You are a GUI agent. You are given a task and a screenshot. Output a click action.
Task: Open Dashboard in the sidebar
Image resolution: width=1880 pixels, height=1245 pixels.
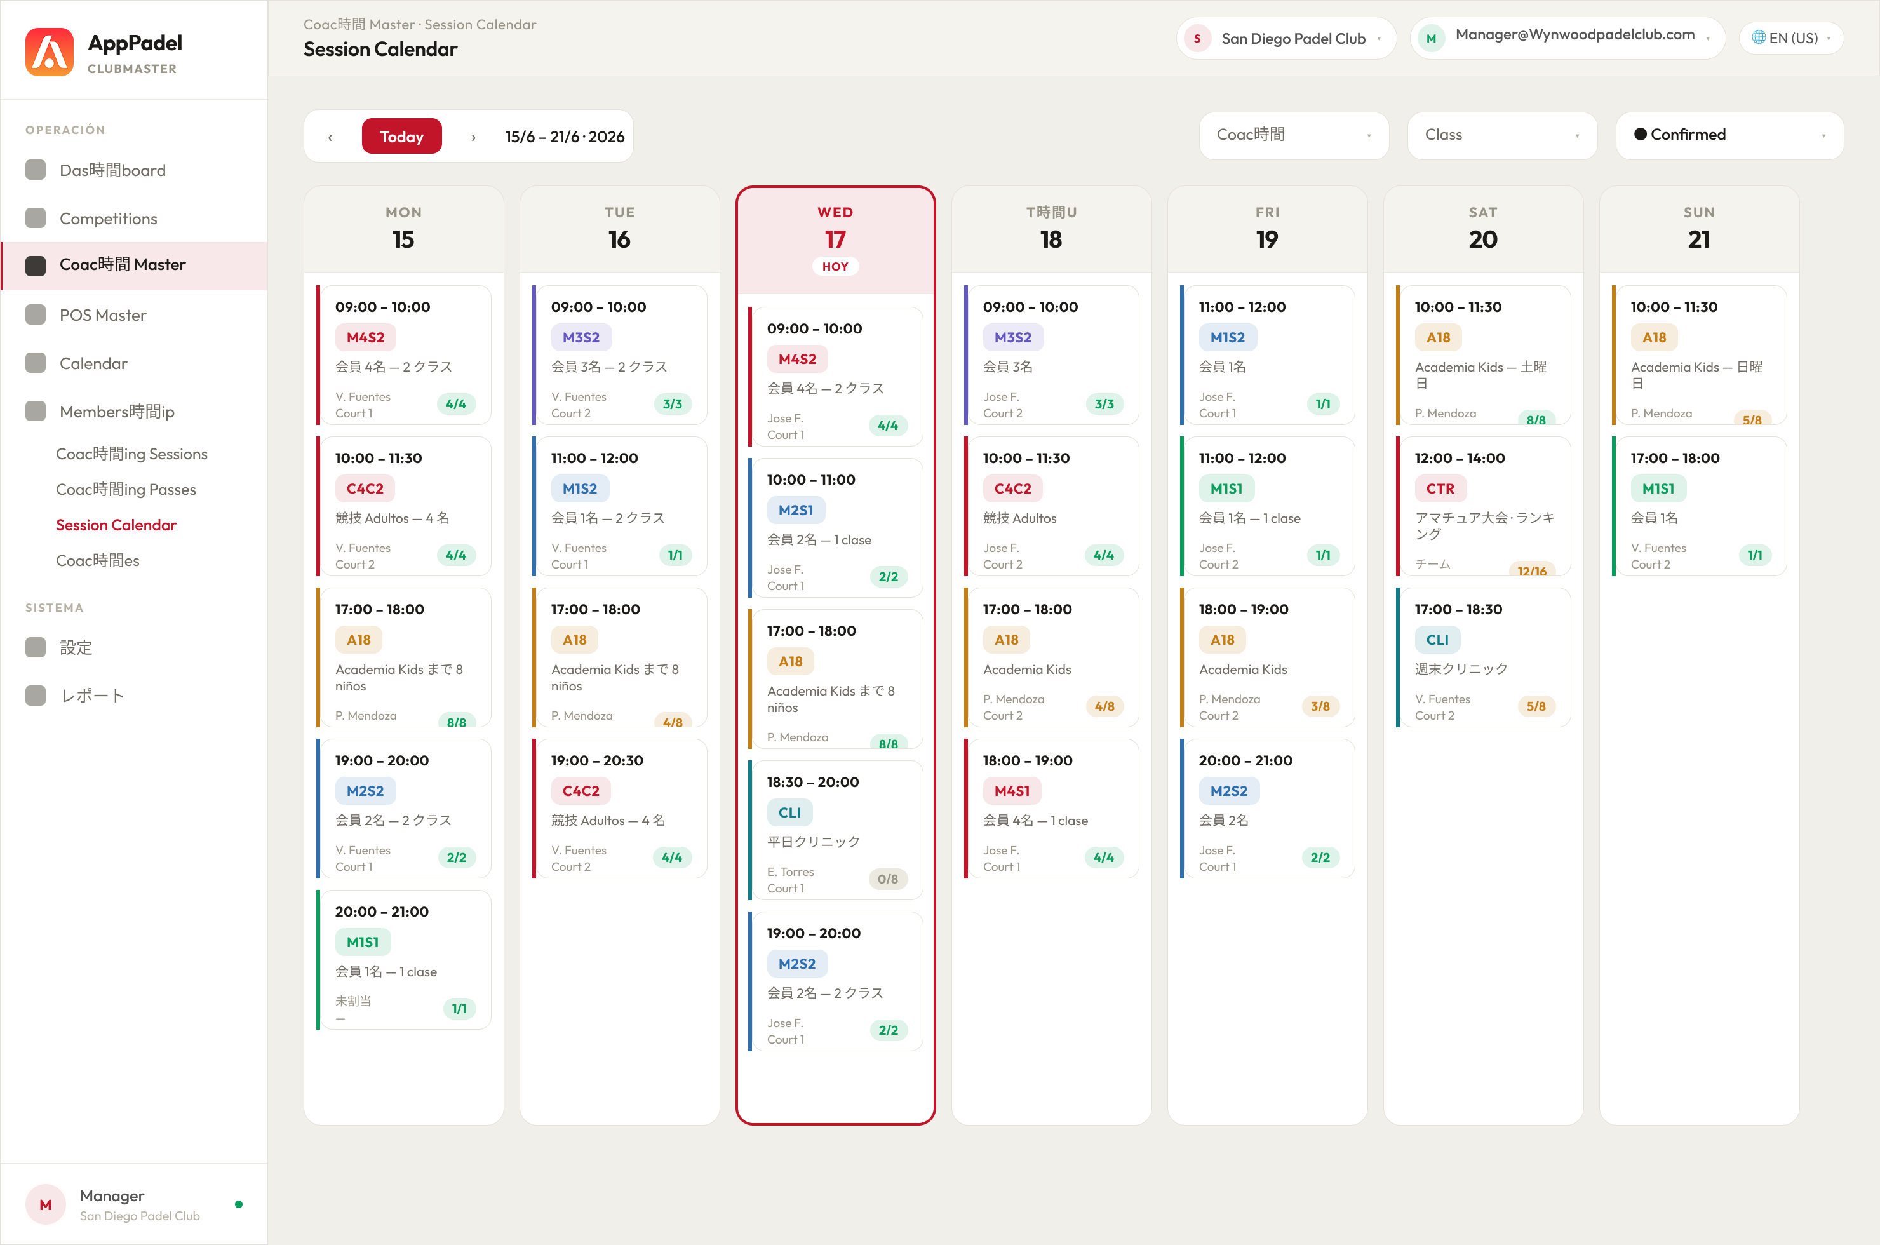pos(134,170)
